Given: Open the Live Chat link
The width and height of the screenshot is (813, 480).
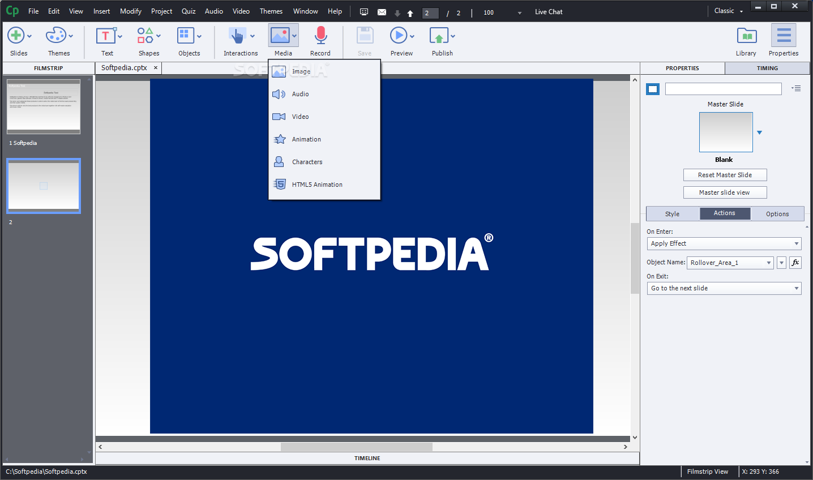Looking at the screenshot, I should [x=549, y=12].
